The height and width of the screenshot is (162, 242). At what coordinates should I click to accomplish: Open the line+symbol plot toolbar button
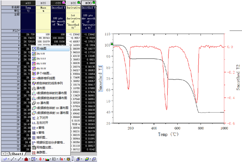point(19,159)
